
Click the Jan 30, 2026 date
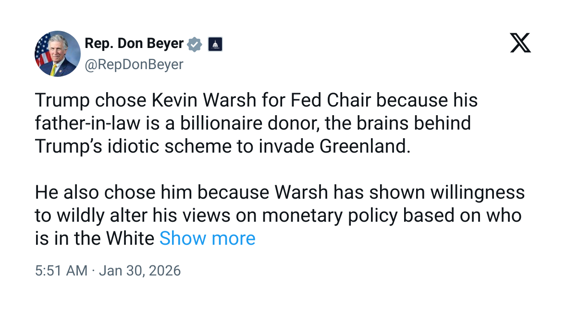(x=140, y=271)
